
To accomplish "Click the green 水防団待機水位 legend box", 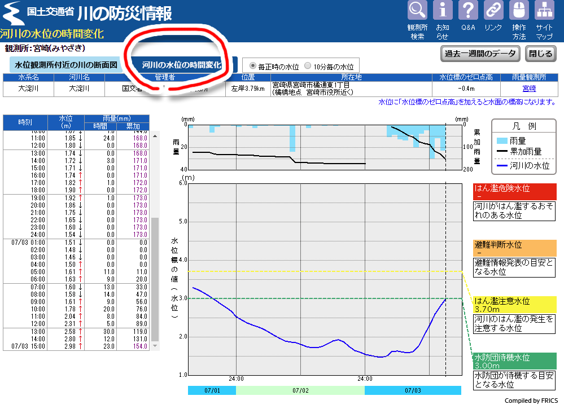I will 514,361.
